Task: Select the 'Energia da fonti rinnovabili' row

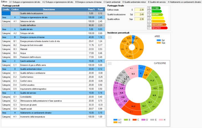Action: (53, 45)
